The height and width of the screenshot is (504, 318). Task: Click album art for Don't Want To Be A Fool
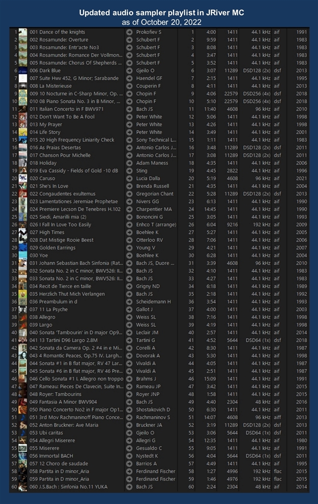[x=23, y=117]
